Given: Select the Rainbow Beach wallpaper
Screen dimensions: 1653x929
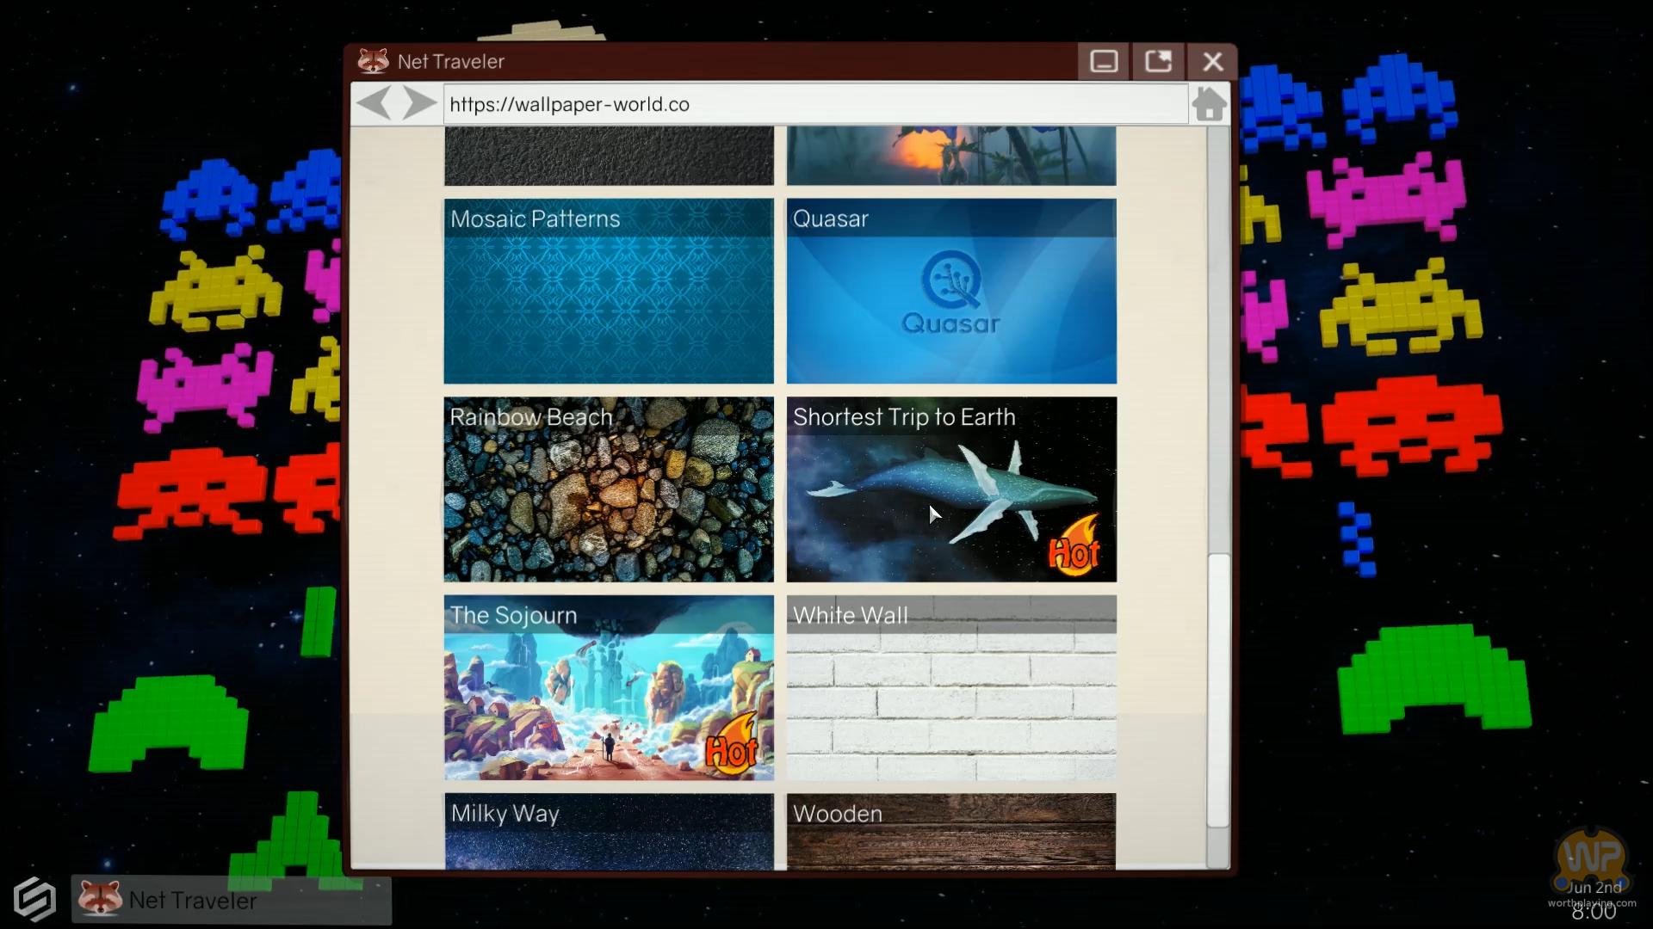Looking at the screenshot, I should (609, 490).
